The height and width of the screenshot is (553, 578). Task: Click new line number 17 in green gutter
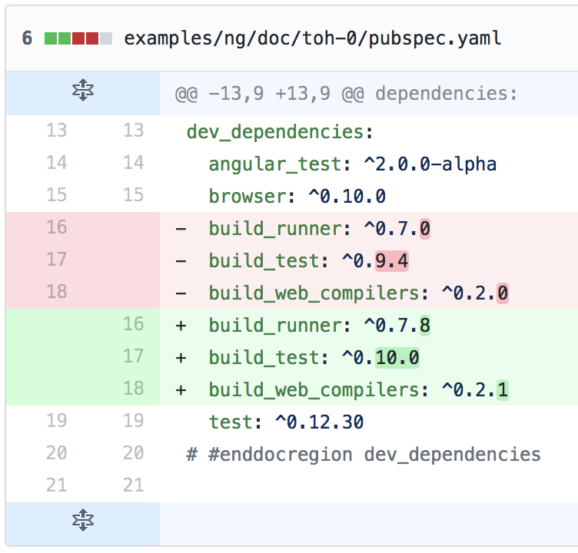133,356
